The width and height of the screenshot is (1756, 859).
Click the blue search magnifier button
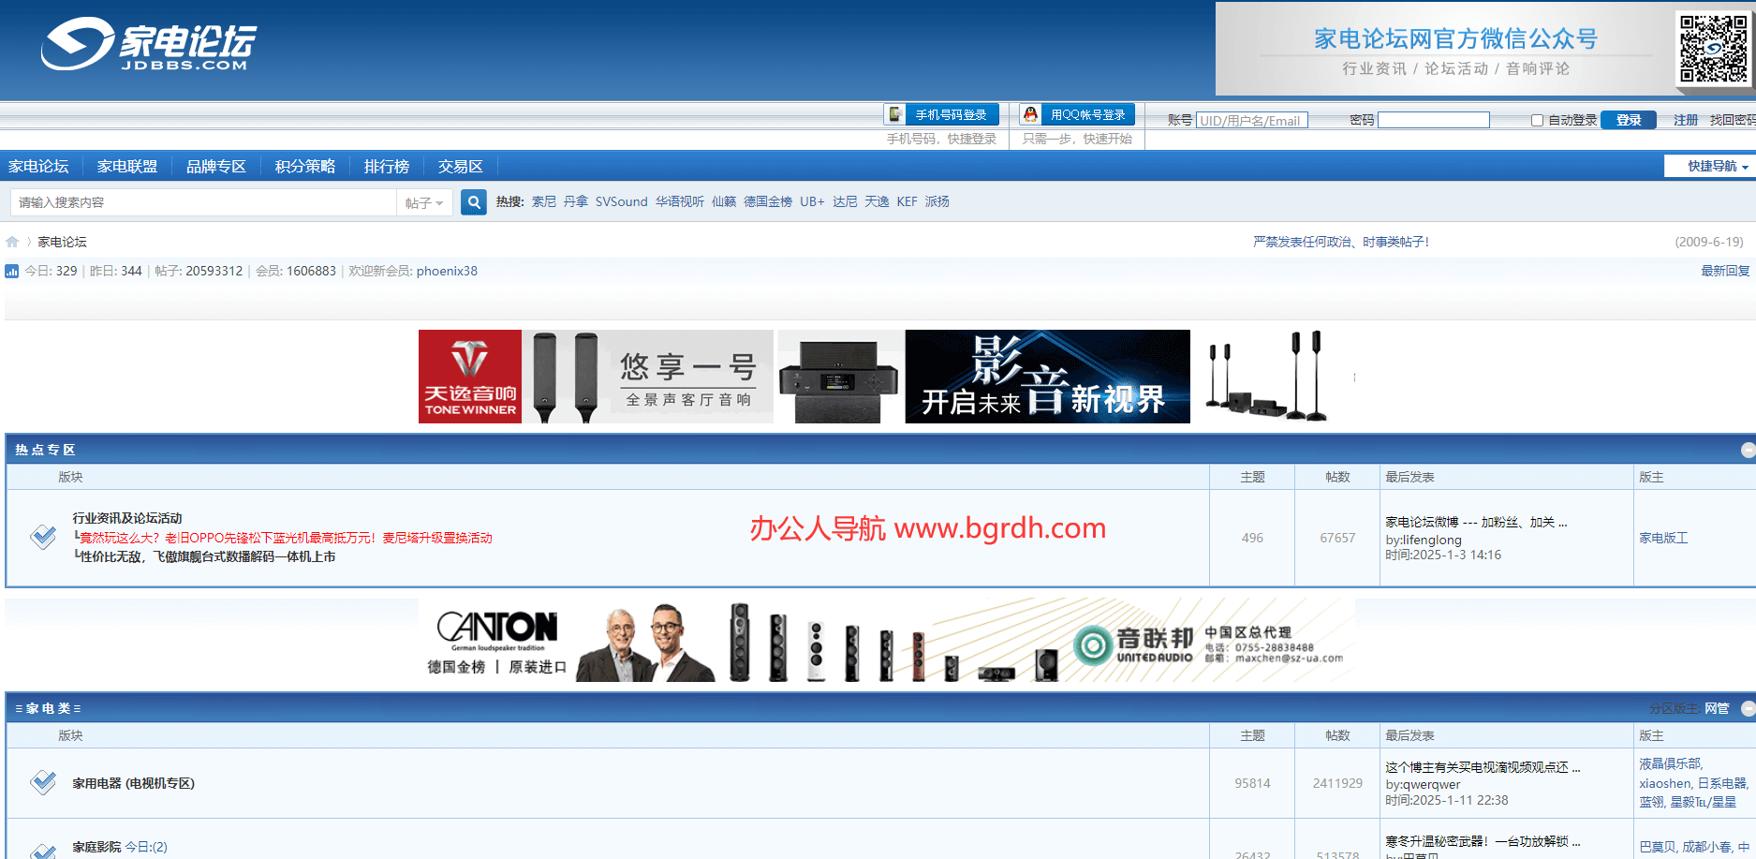[474, 202]
